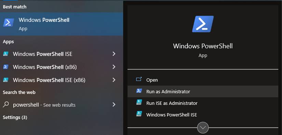The image size is (282, 135).
Task: Click the PowerShell icon in best match
Action: [9, 23]
